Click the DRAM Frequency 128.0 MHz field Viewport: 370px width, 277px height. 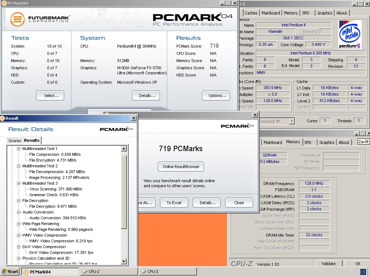(314, 183)
